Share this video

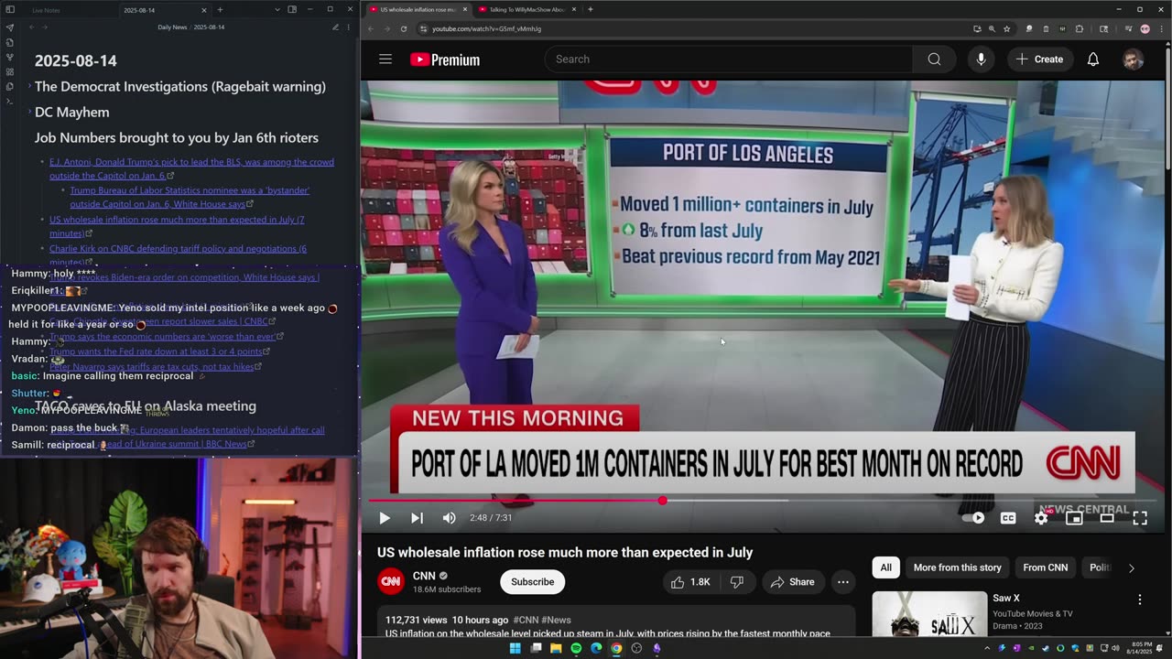[793, 582]
